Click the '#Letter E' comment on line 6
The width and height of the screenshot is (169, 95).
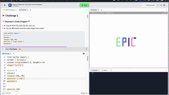[12, 70]
